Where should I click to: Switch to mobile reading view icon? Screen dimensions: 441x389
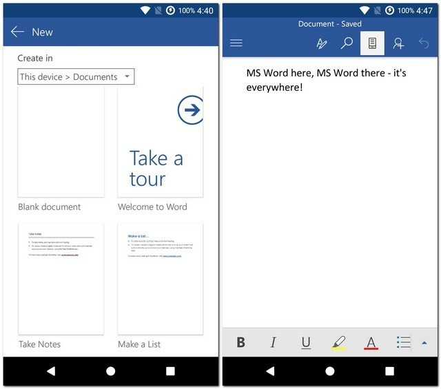coord(372,43)
